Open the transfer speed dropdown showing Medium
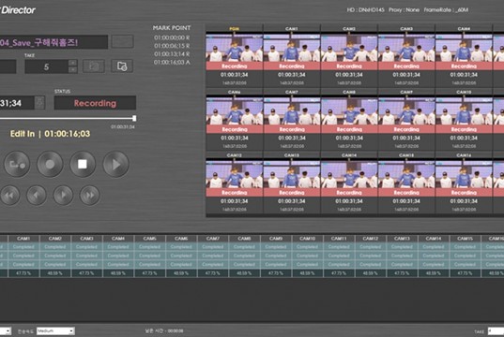The image size is (504, 337). tap(55, 330)
